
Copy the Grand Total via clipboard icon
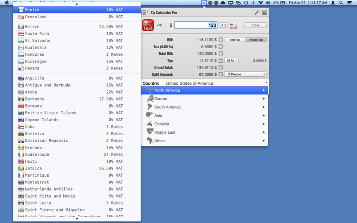pyautogui.click(x=220, y=67)
